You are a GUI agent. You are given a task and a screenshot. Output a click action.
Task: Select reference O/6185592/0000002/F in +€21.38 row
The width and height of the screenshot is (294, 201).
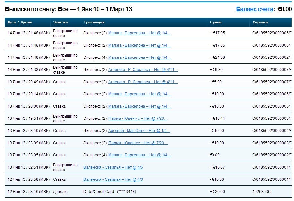click(272, 57)
